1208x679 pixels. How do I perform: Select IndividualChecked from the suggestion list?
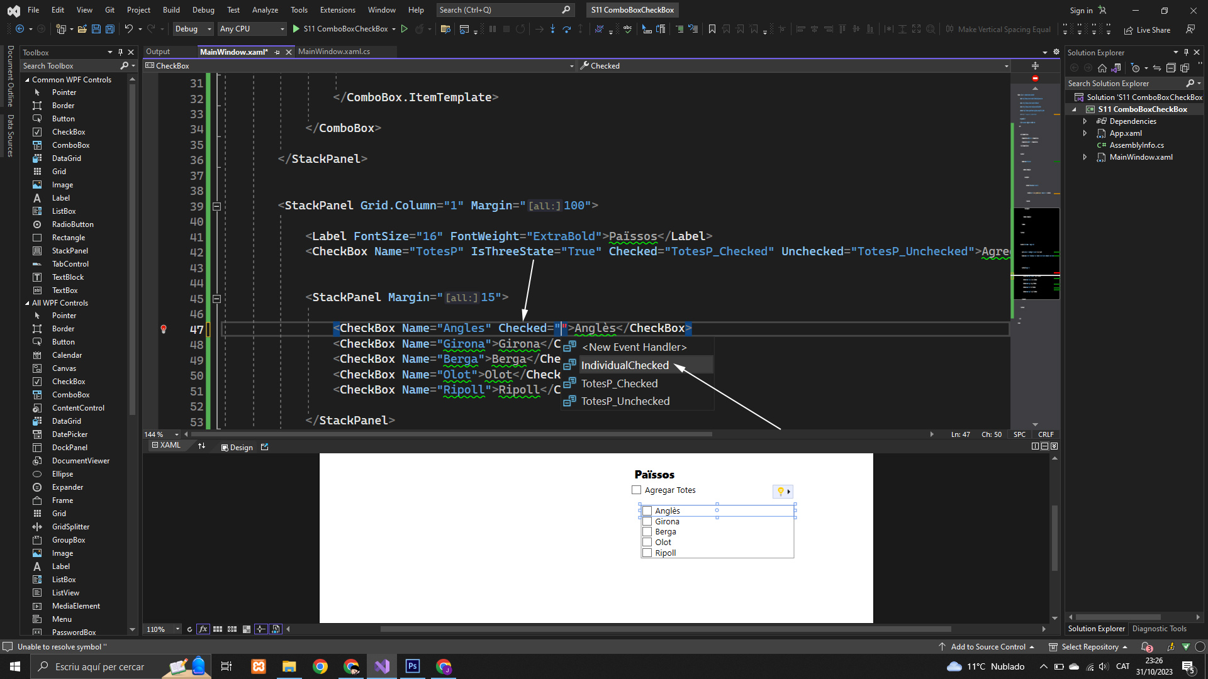tap(624, 365)
